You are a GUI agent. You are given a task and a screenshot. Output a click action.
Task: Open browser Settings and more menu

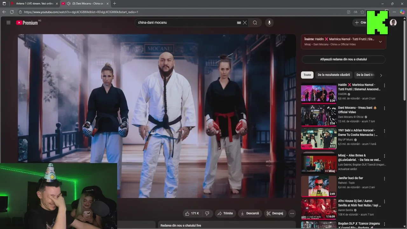click(394, 12)
